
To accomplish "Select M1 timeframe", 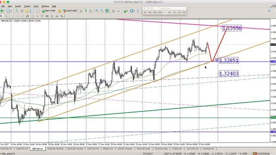I will pyautogui.click(x=145, y=12).
